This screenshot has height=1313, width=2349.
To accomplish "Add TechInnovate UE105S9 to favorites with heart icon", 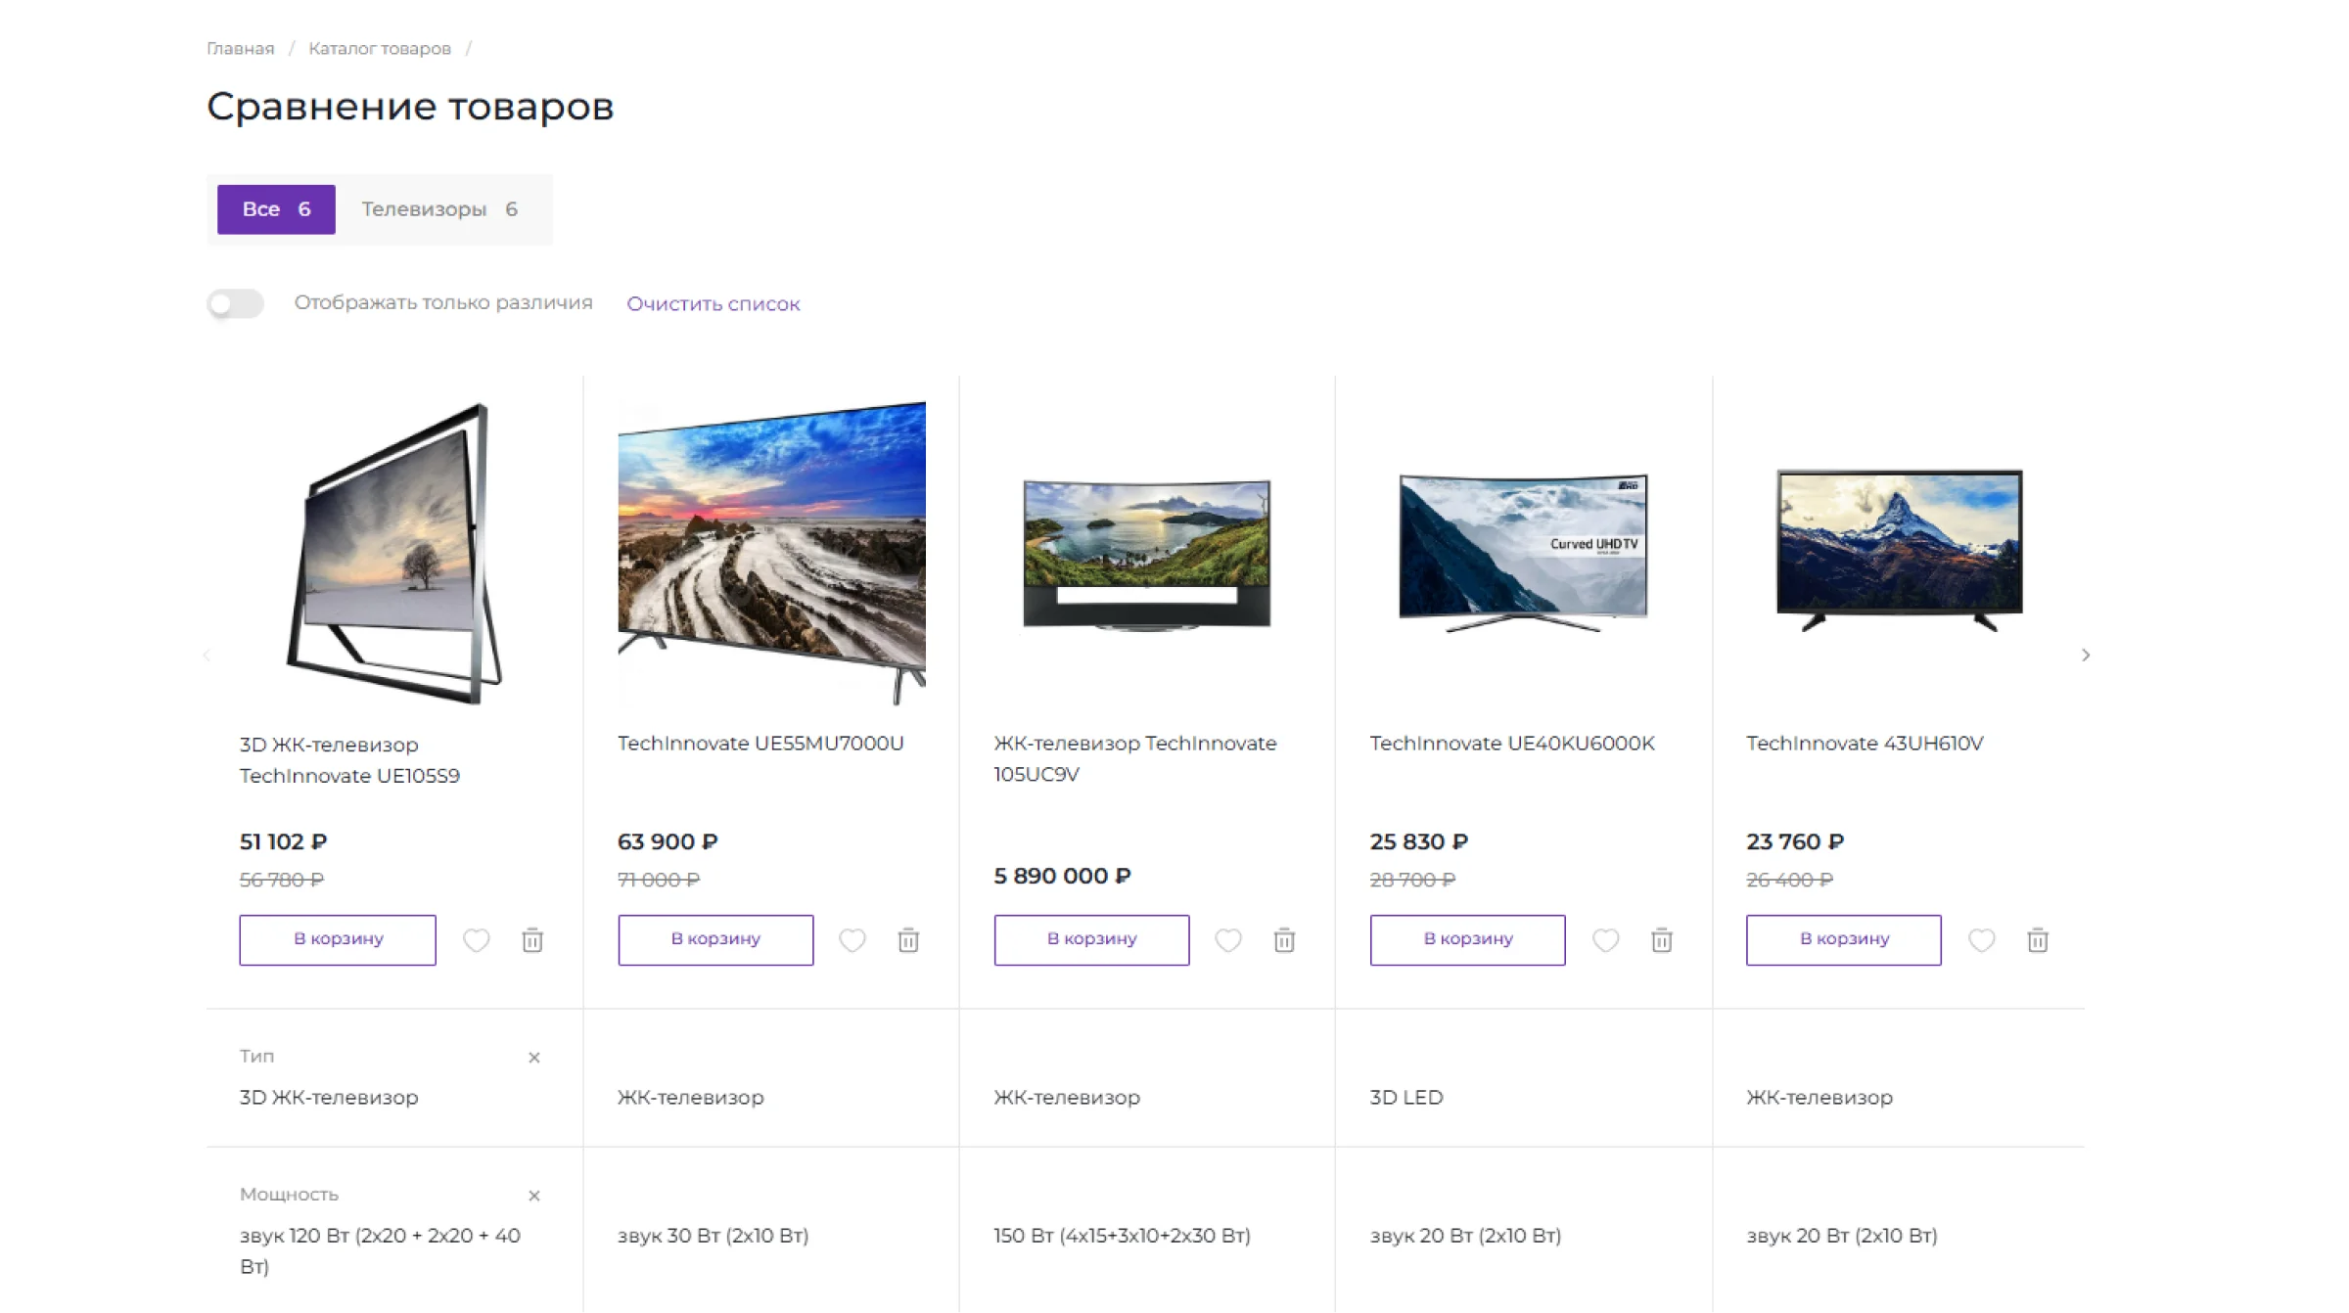I will 476,940.
